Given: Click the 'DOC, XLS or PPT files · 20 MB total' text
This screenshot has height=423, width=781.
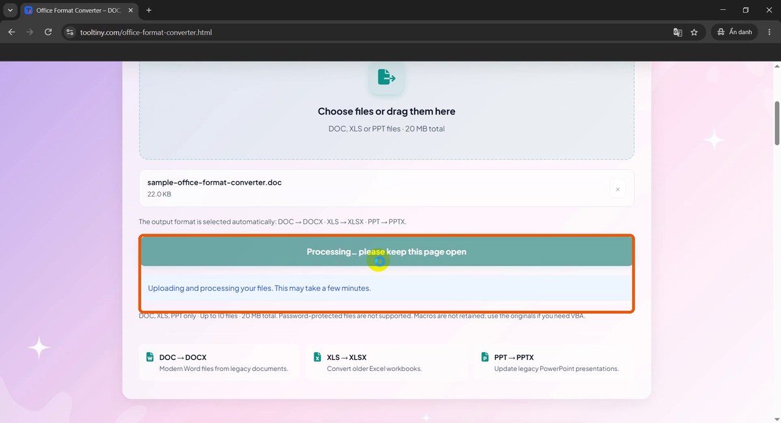Looking at the screenshot, I should [x=387, y=129].
